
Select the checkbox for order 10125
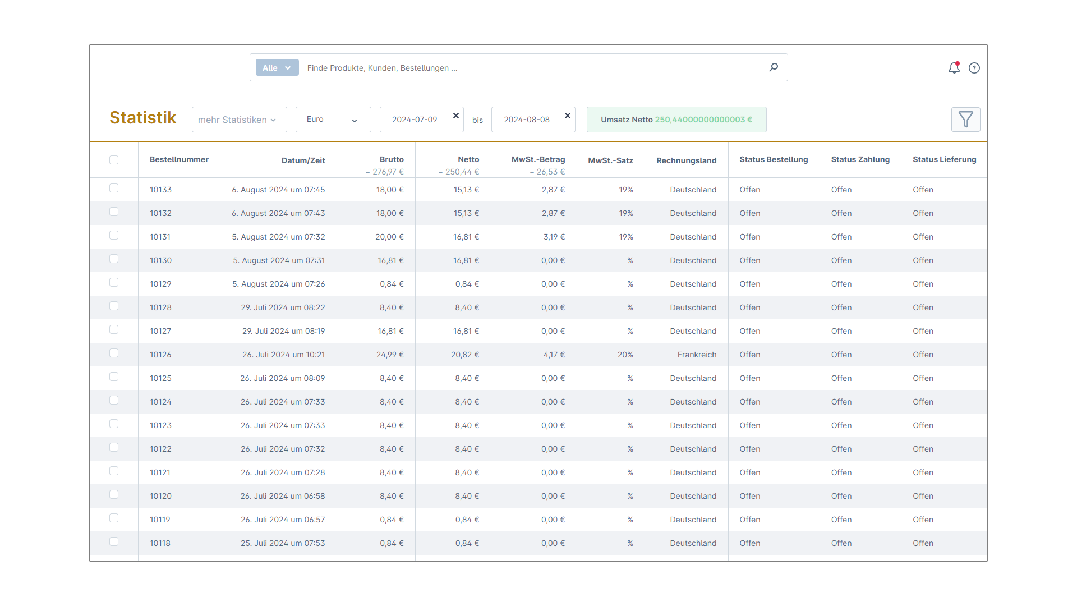coord(114,377)
